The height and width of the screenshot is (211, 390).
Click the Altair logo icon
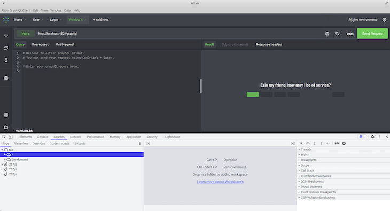[x=6, y=20]
